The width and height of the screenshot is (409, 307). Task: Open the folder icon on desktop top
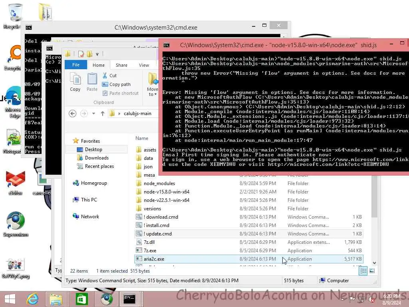(x=46, y=12)
